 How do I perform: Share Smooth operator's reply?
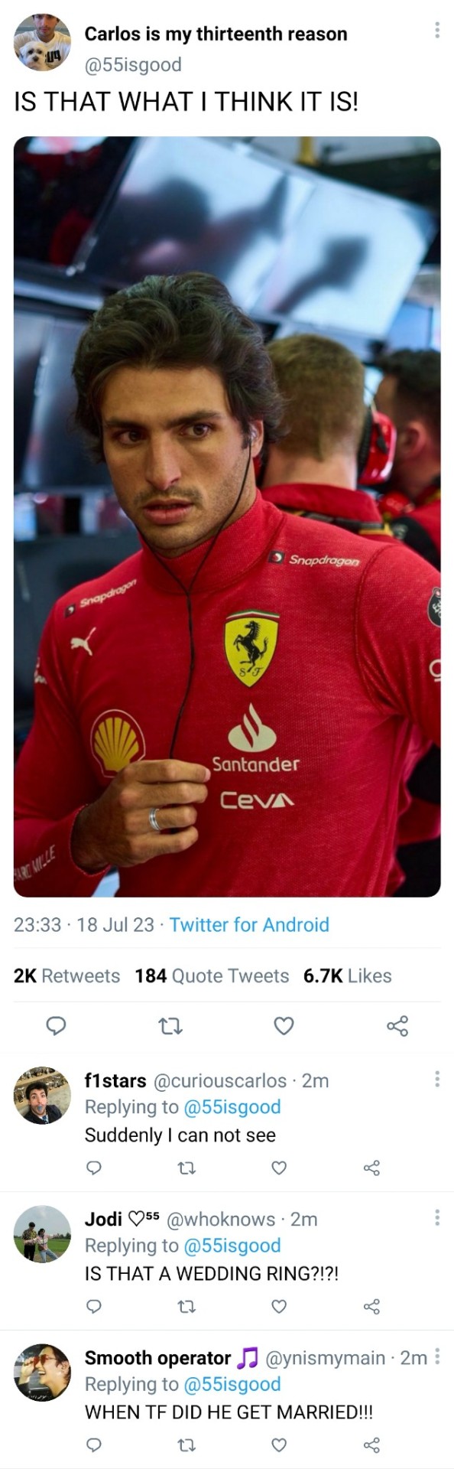pos(371,1445)
